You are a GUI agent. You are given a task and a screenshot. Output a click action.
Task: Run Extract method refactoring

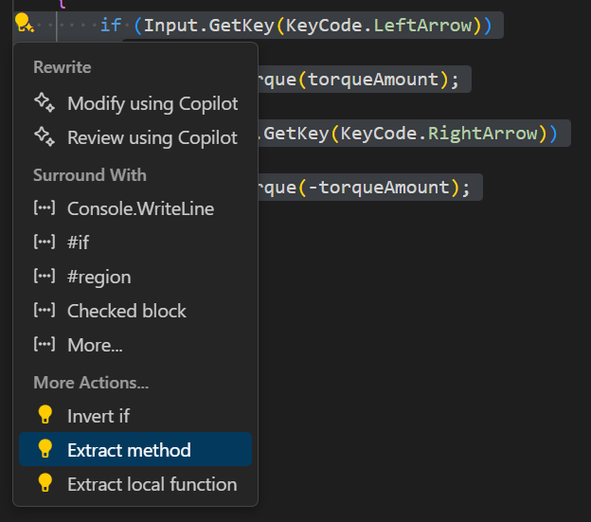pos(129,450)
